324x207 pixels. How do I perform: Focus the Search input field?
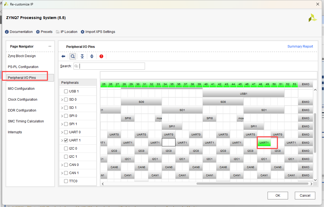click(x=109, y=66)
